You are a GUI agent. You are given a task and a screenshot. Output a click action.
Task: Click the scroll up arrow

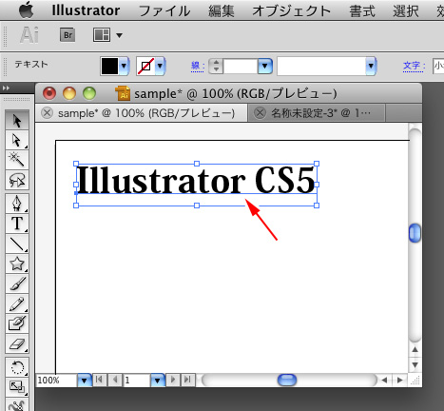tap(415, 350)
